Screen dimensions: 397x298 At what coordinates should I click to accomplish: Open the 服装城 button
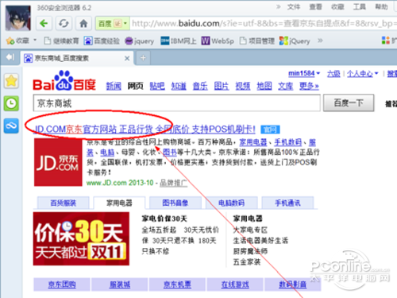(x=120, y=284)
